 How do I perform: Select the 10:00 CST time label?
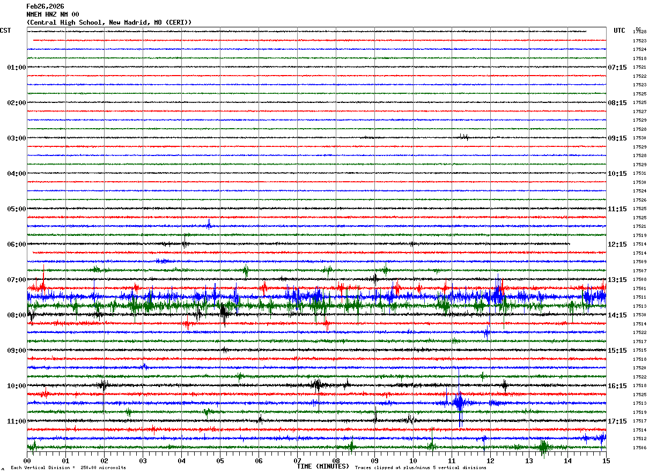coord(17,386)
